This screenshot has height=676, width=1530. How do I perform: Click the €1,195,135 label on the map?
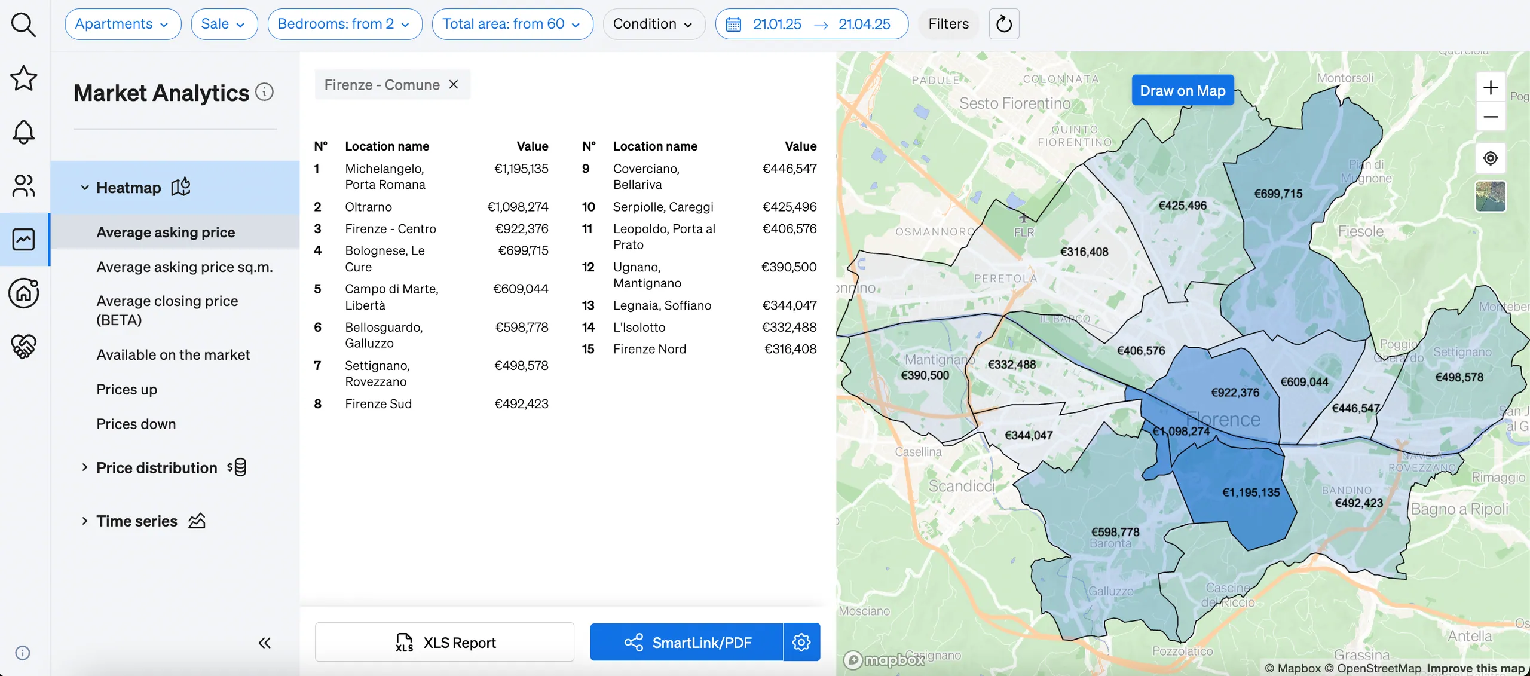1250,493
